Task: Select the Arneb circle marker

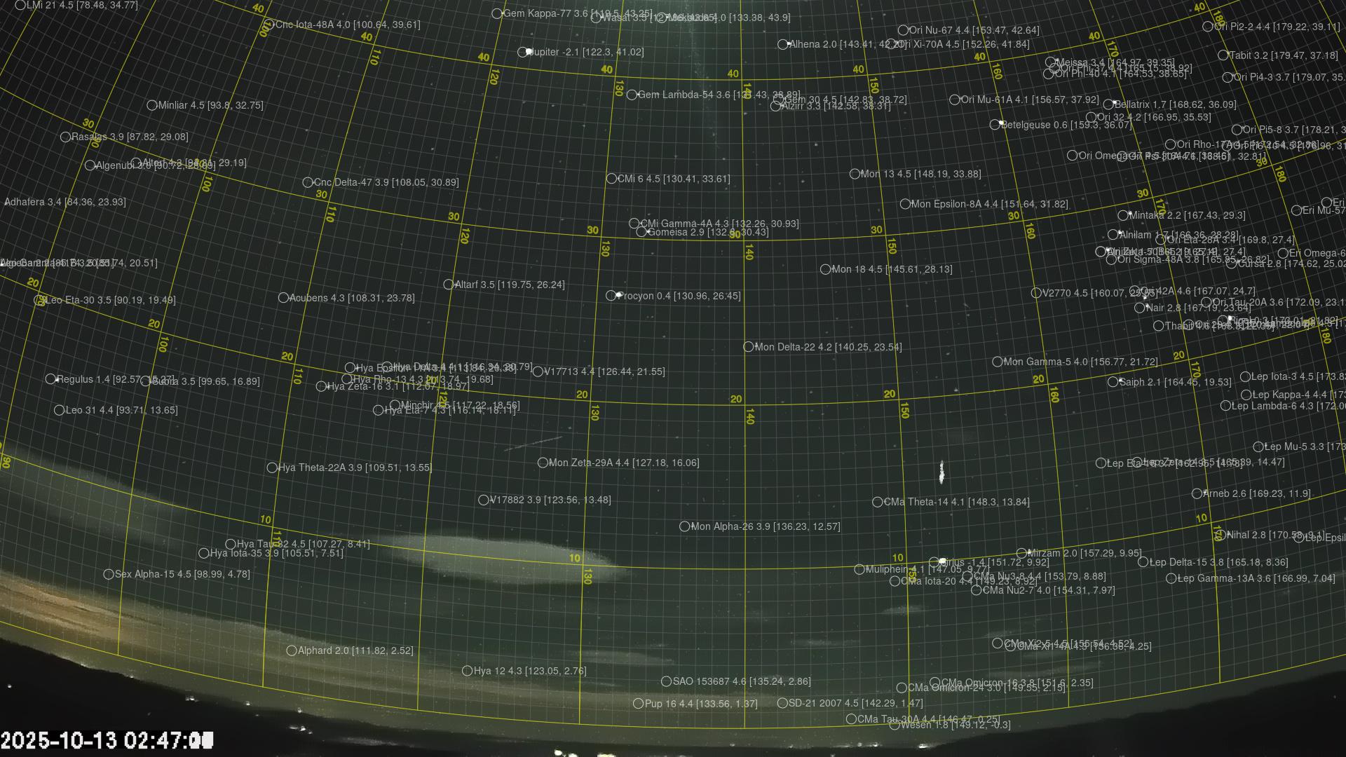Action: pos(1197,493)
